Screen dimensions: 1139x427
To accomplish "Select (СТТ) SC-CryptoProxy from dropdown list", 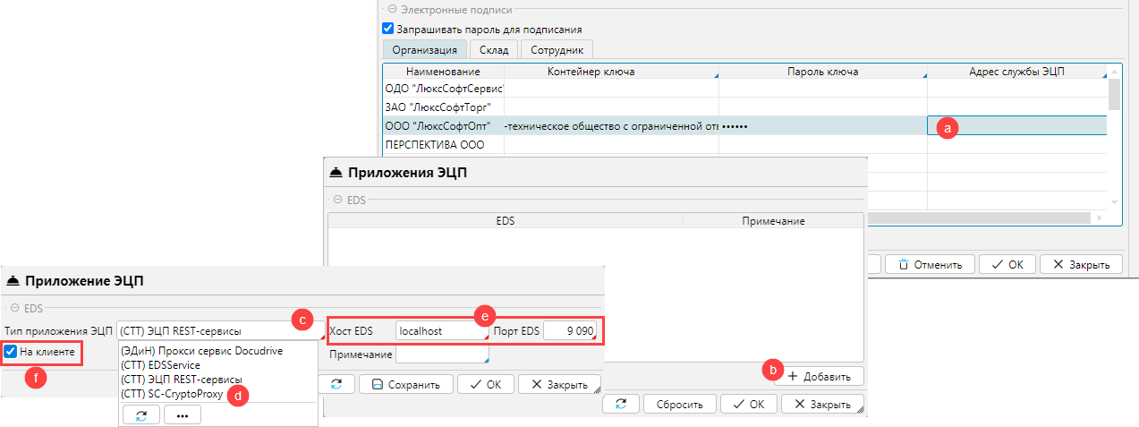I will click(173, 393).
